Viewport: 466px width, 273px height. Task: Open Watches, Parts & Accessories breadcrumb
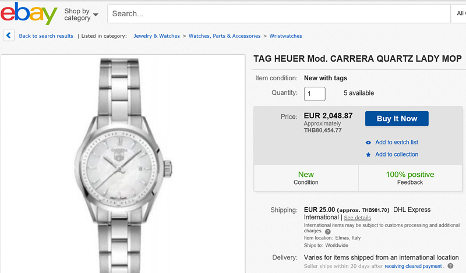tap(224, 36)
